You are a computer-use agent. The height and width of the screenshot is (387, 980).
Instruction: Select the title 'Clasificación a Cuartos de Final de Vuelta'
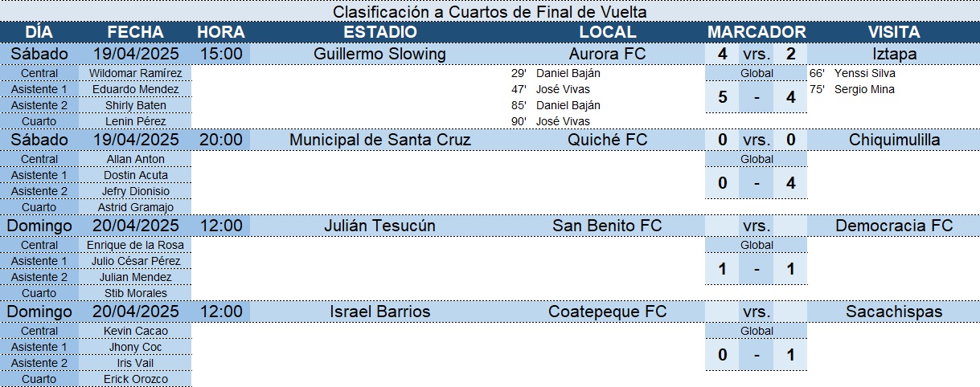coord(490,11)
